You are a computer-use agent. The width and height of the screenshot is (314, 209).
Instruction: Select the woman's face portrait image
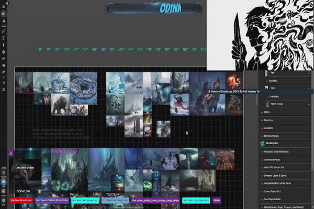(x=47, y=99)
